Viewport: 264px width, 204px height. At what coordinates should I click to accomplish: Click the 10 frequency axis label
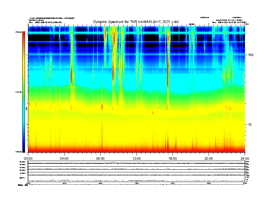250,125
